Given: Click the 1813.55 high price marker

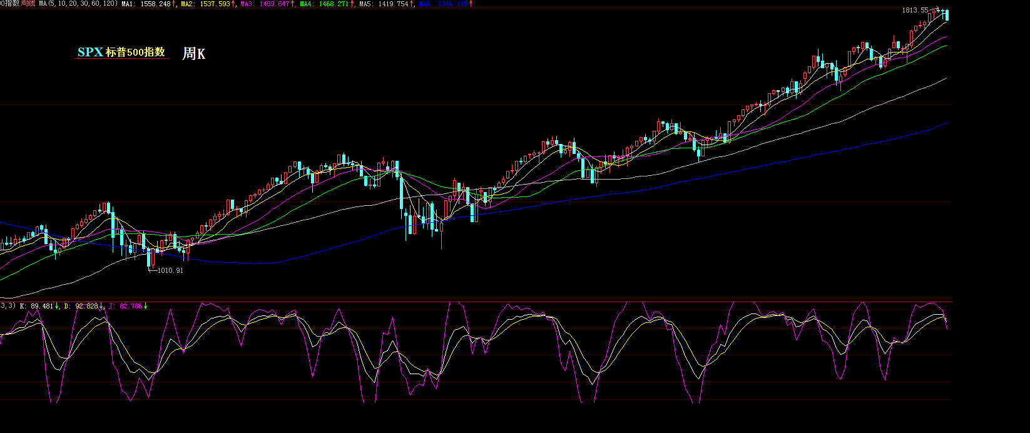Looking at the screenshot, I should (x=915, y=11).
